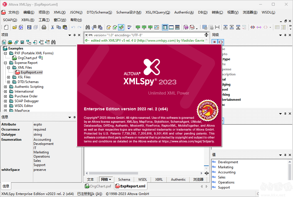The height and width of the screenshot is (197, 293).
Task: Toggle the angle-brackets button in 同级 panel
Action: 221,42
